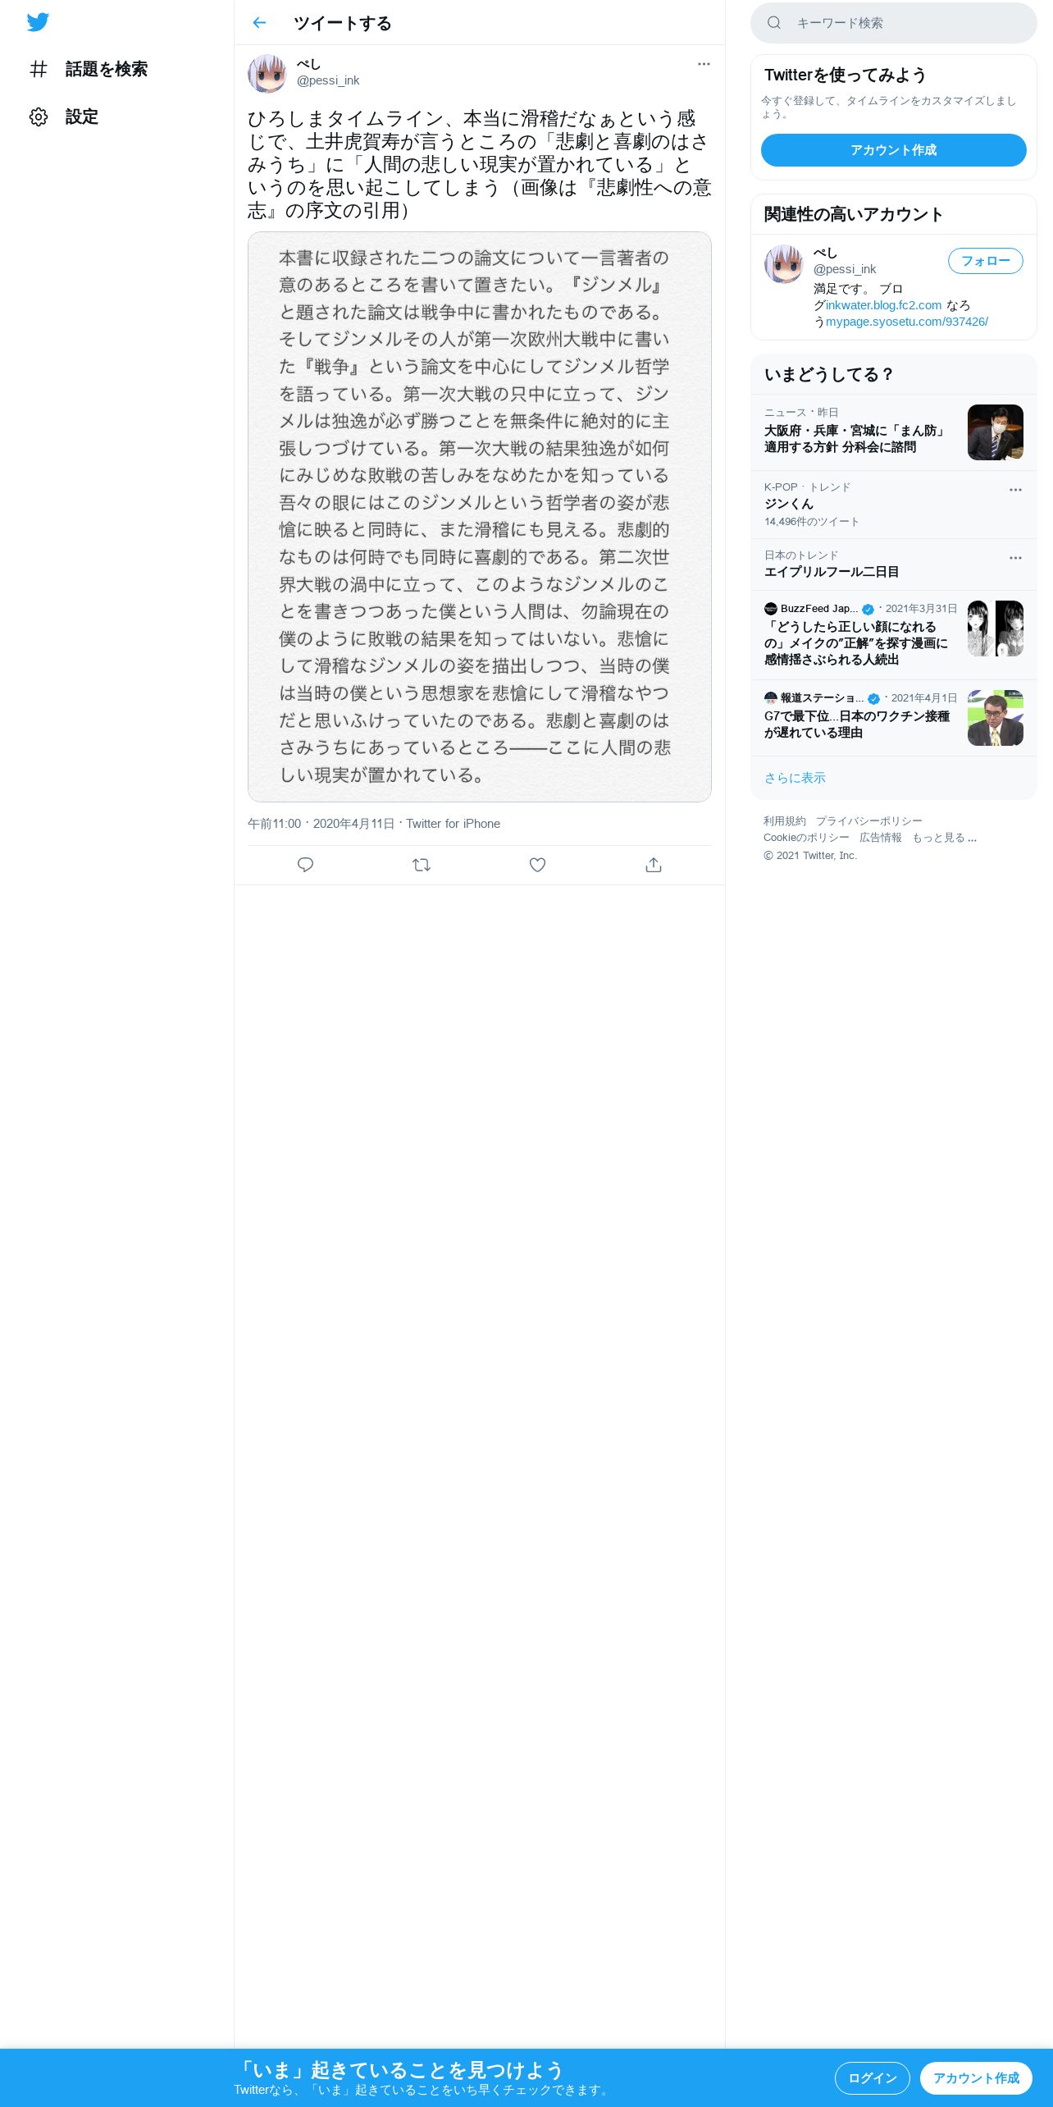Click the hashtag explore icon
Screen dimensions: 1053x2107
(x=39, y=69)
